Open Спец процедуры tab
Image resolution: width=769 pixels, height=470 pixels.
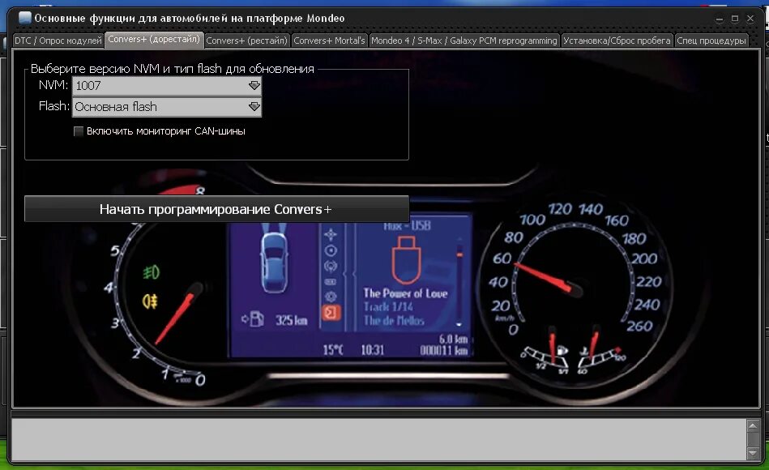[711, 41]
